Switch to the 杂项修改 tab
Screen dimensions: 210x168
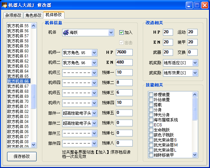[13, 15]
